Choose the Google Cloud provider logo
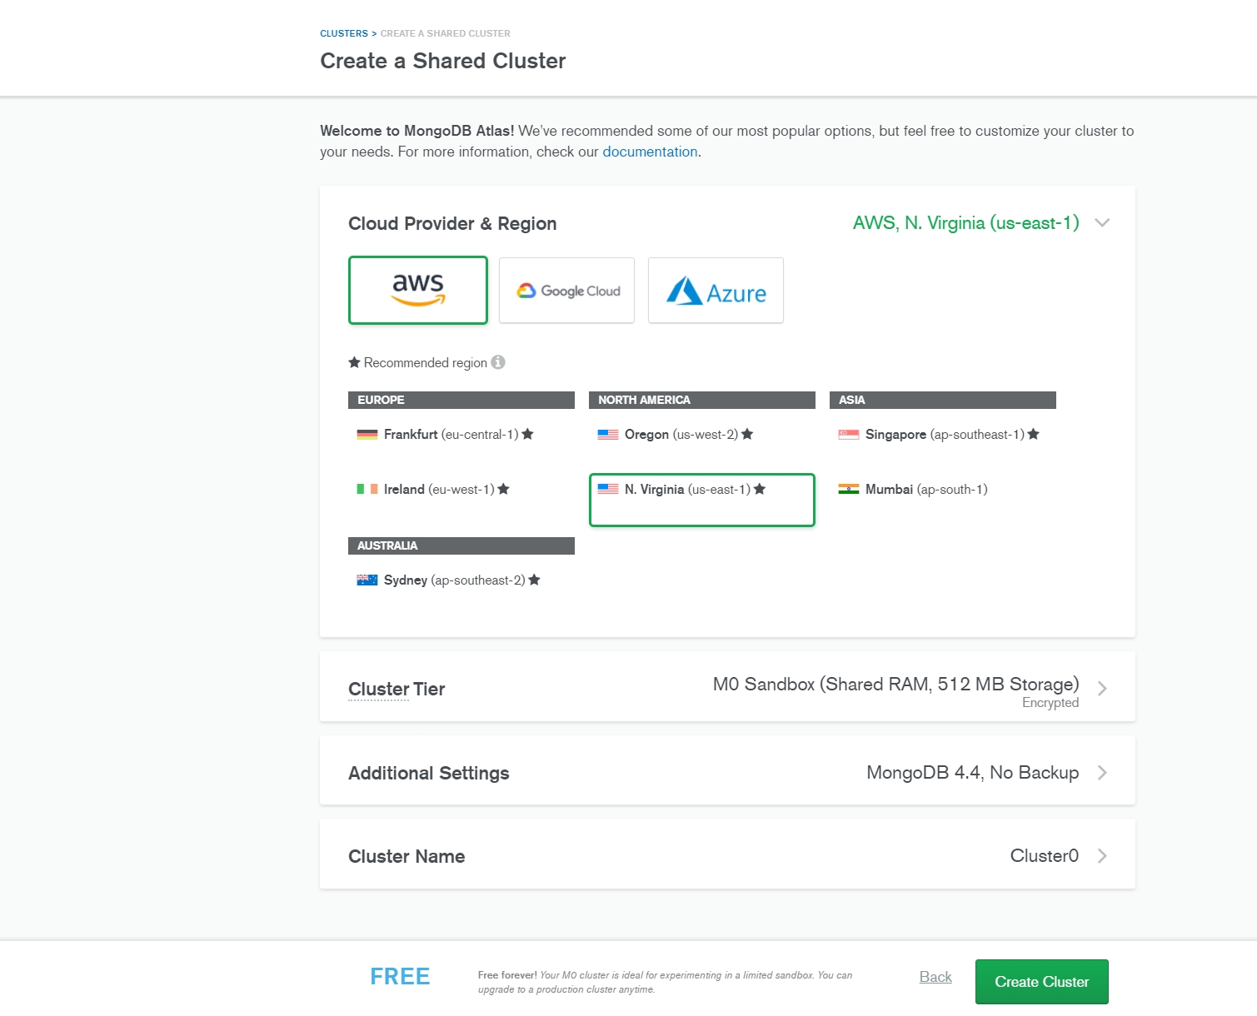This screenshot has width=1257, height=1016. point(566,291)
